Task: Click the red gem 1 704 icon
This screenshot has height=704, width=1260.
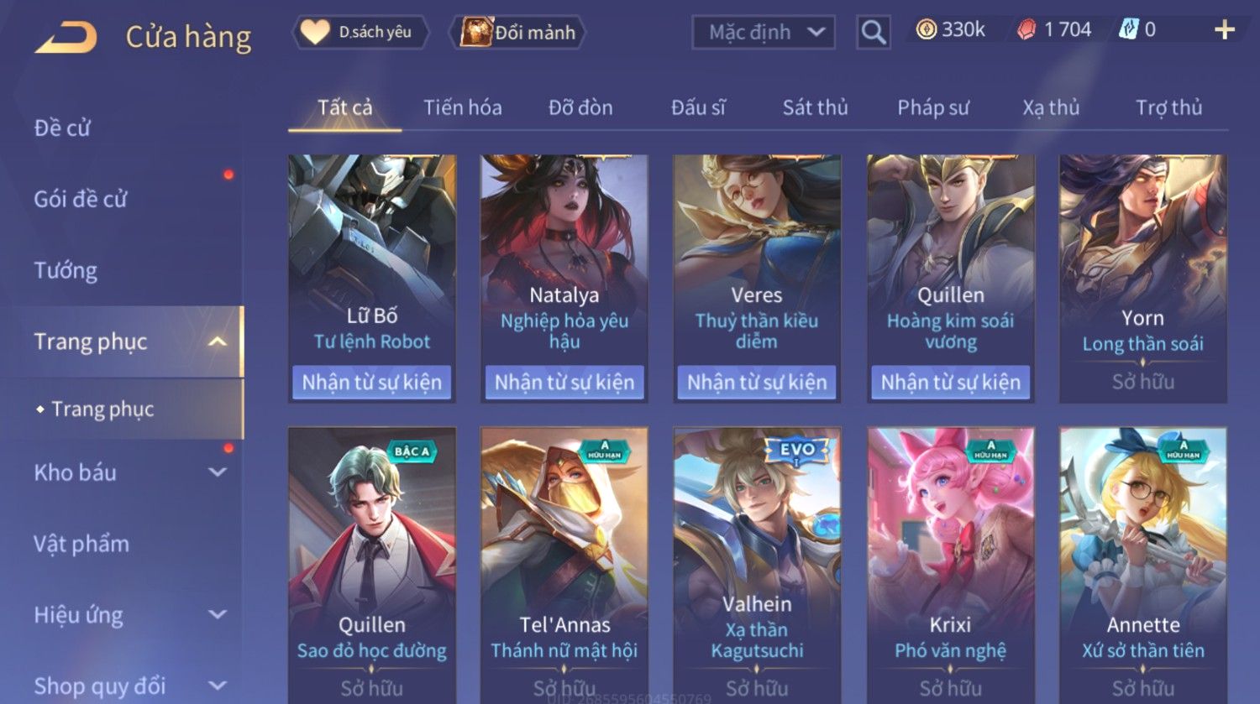Action: coord(1026,30)
